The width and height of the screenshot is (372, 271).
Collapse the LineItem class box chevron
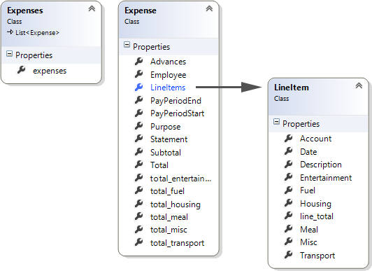[x=359, y=85]
